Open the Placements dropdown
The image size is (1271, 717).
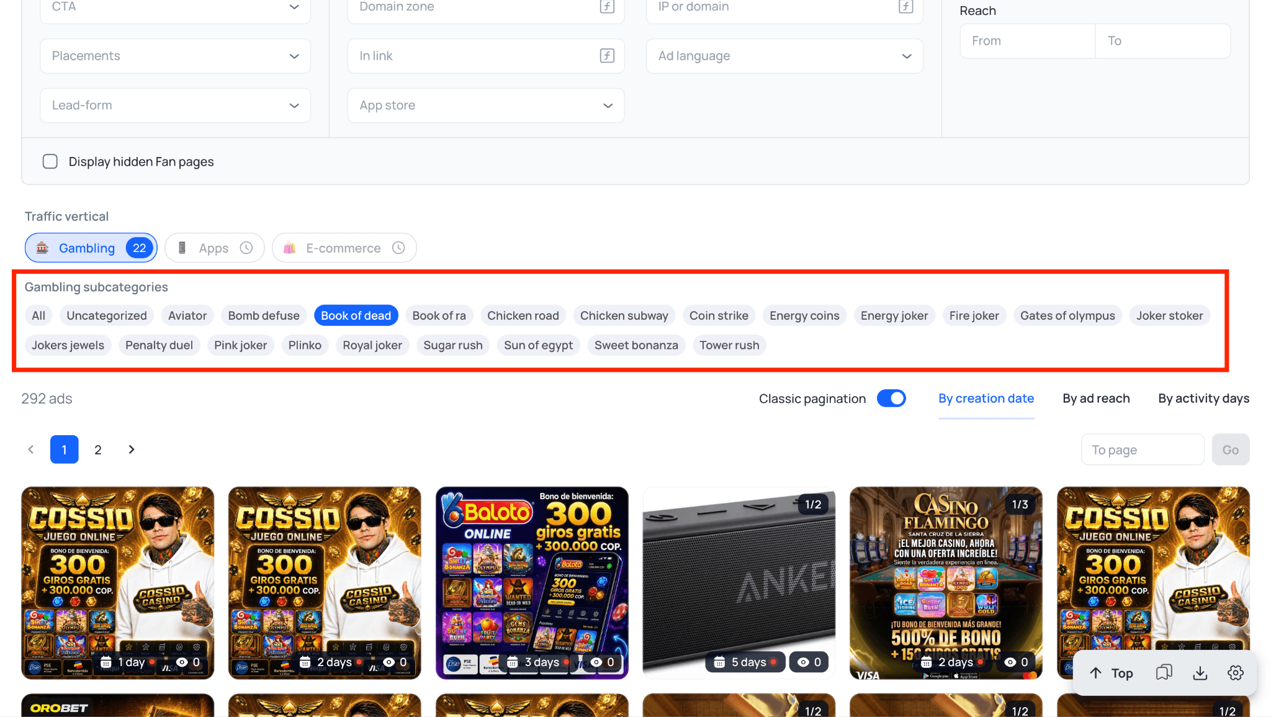click(x=176, y=56)
